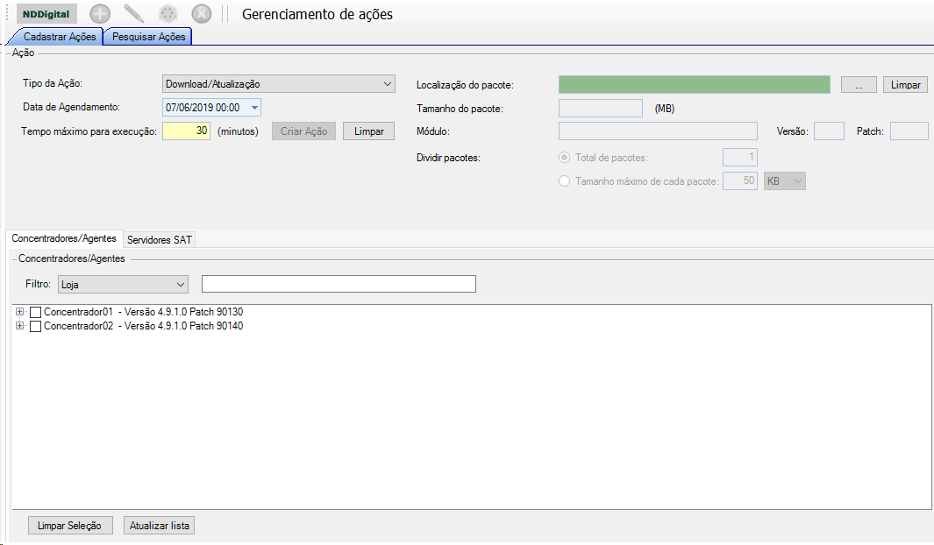Select Tamanho máximo de cada pacote radio
The height and width of the screenshot is (545, 934).
(x=564, y=180)
